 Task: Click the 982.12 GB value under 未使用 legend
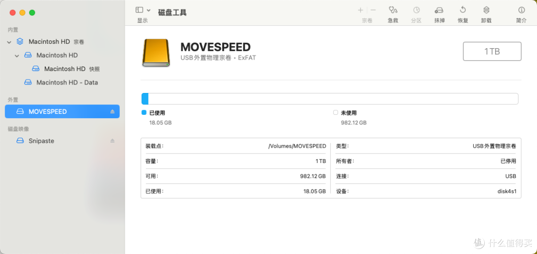(x=354, y=123)
